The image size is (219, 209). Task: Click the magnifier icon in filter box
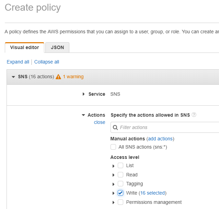coord(115,127)
